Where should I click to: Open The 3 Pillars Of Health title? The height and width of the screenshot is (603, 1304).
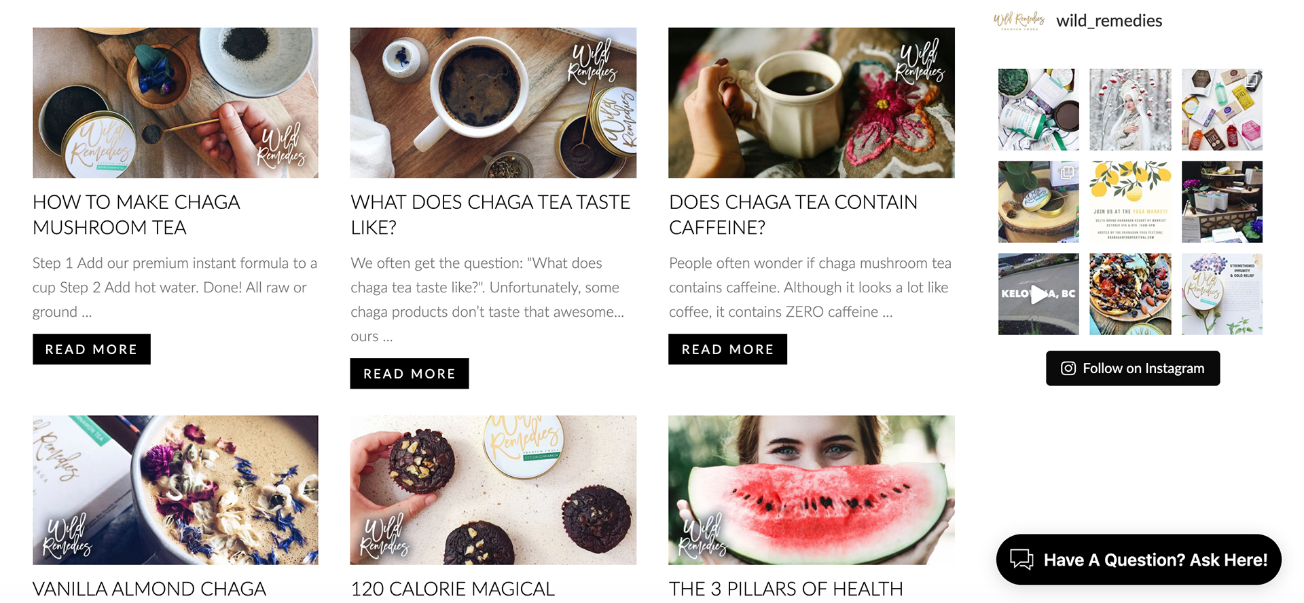coord(786,589)
